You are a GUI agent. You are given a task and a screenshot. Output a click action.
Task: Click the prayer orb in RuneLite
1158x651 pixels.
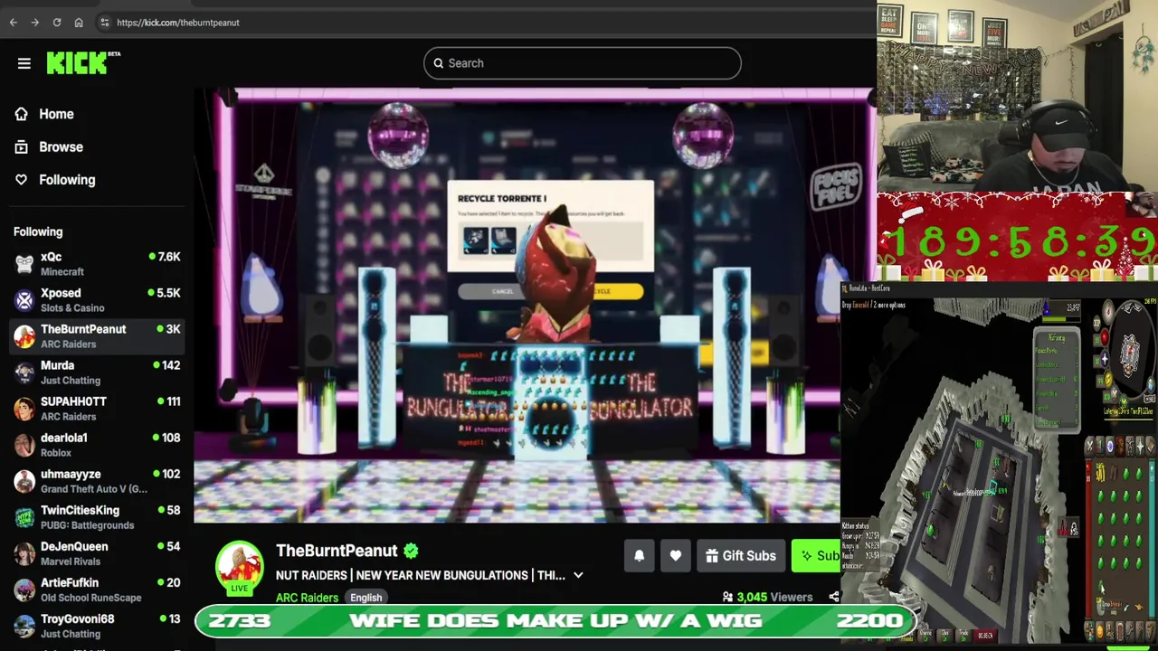pos(1103,359)
